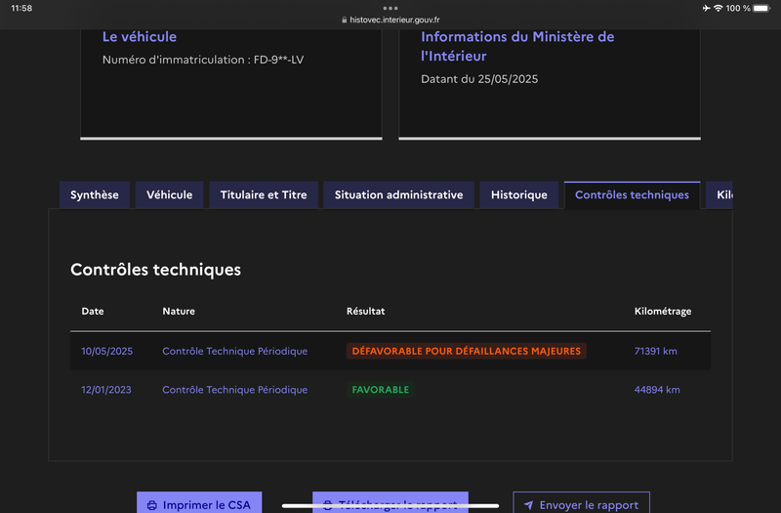Tap the three dots at the top of the screen
Screen dimensions: 781x513
point(390,8)
